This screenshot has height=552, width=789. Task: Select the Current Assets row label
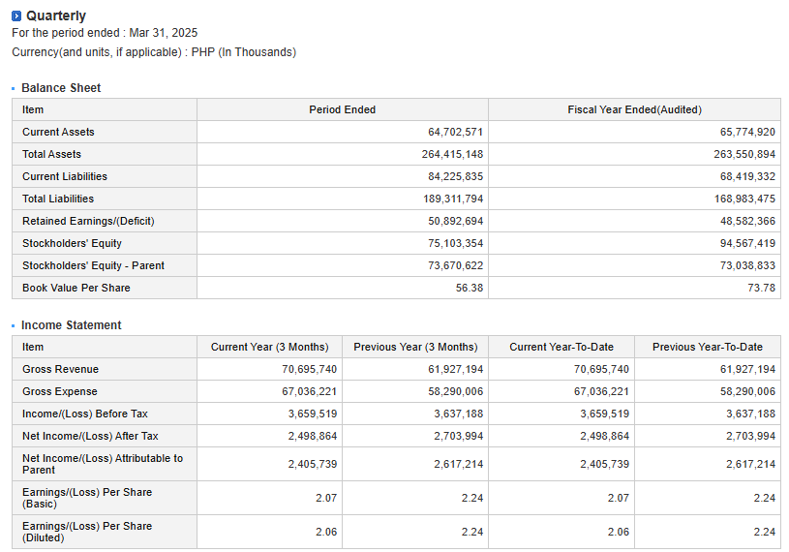point(58,132)
